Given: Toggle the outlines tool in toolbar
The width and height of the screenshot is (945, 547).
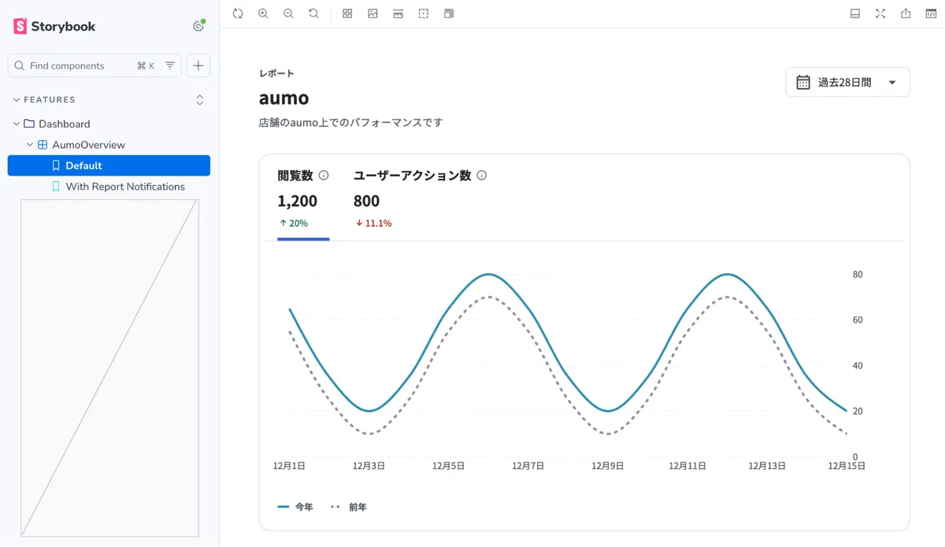Looking at the screenshot, I should tap(424, 13).
